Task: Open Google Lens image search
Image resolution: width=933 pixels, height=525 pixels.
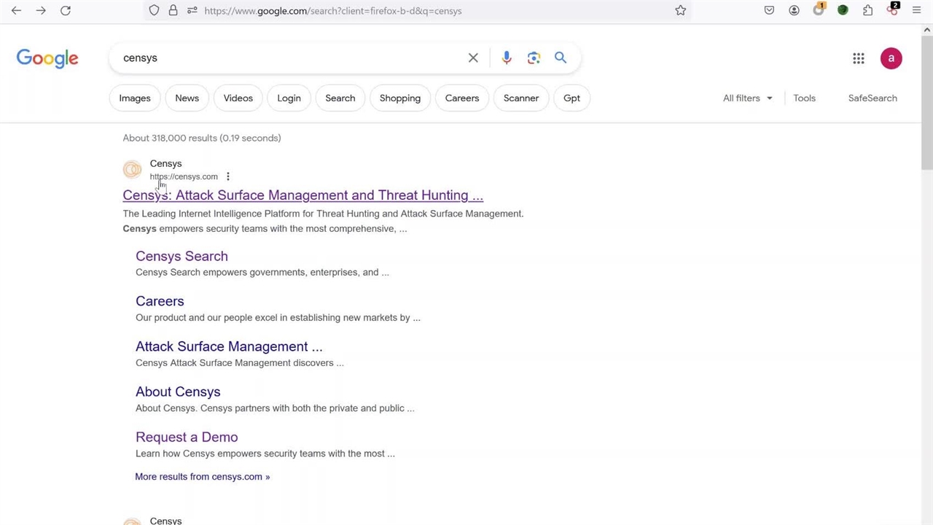Action: pos(534,58)
